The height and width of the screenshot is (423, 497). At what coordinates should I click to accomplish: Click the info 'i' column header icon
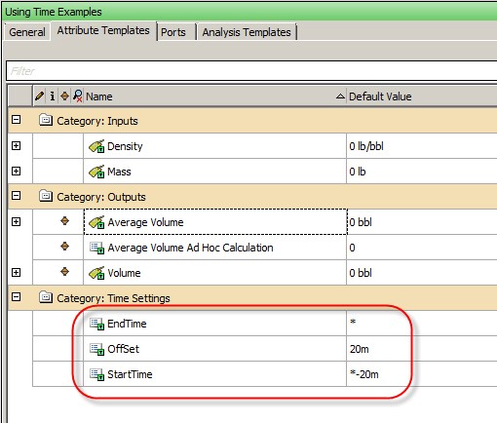pos(53,96)
